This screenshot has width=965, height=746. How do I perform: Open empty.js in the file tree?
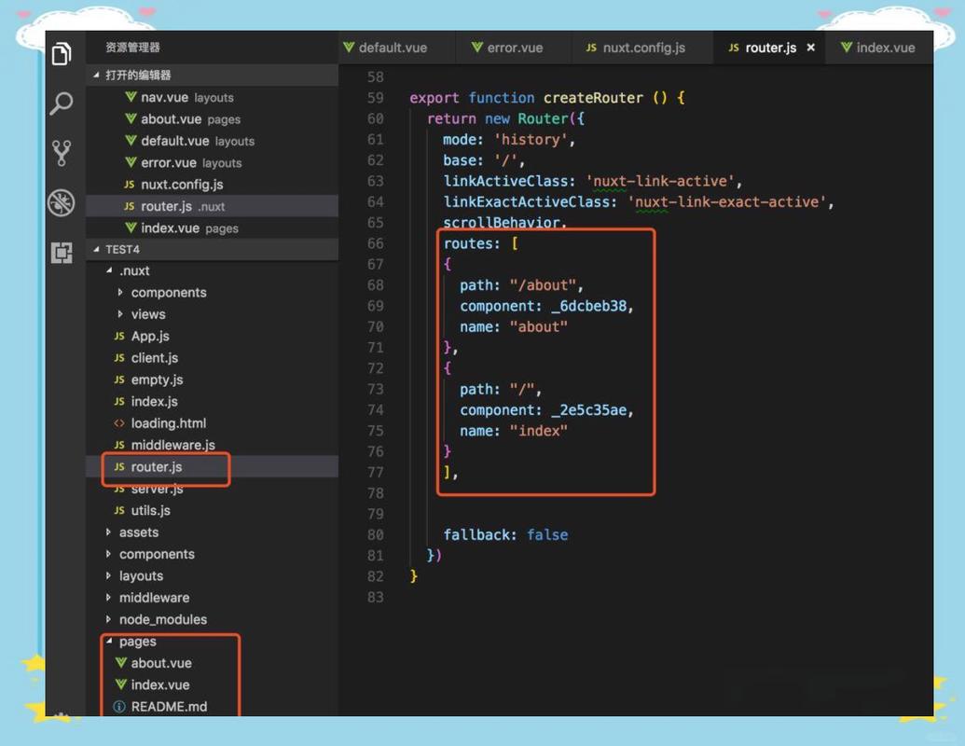pyautogui.click(x=213, y=380)
